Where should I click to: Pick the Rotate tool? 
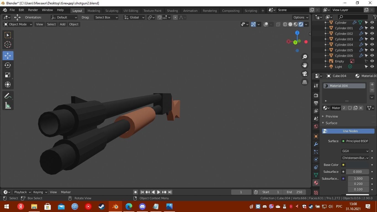8,65
